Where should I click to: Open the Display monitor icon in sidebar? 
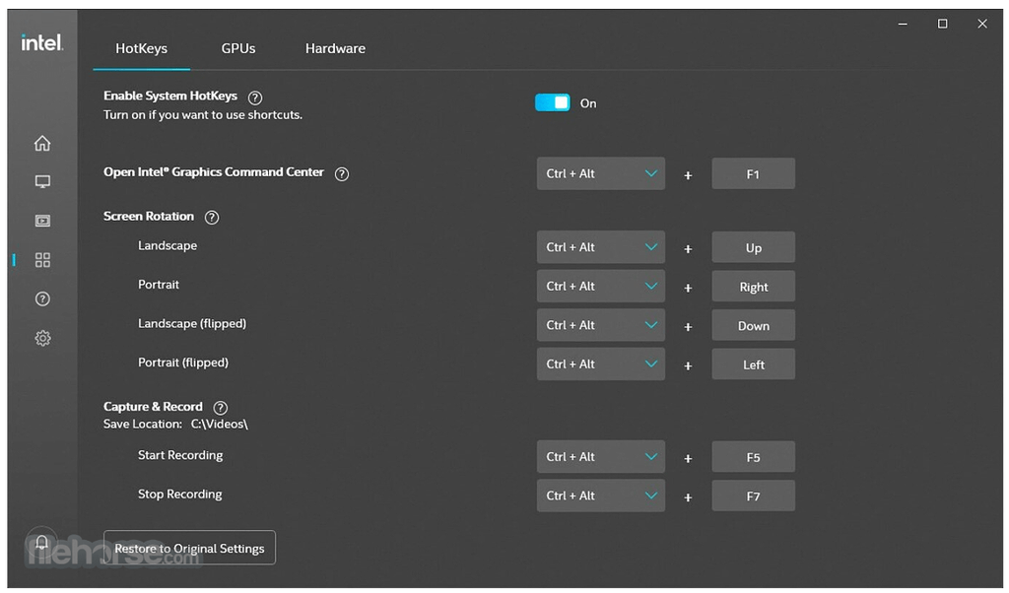coord(42,182)
